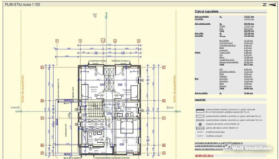Click the 'Cameră de zi' table row
Screen dimensions: 279x159
[x=236, y=43]
